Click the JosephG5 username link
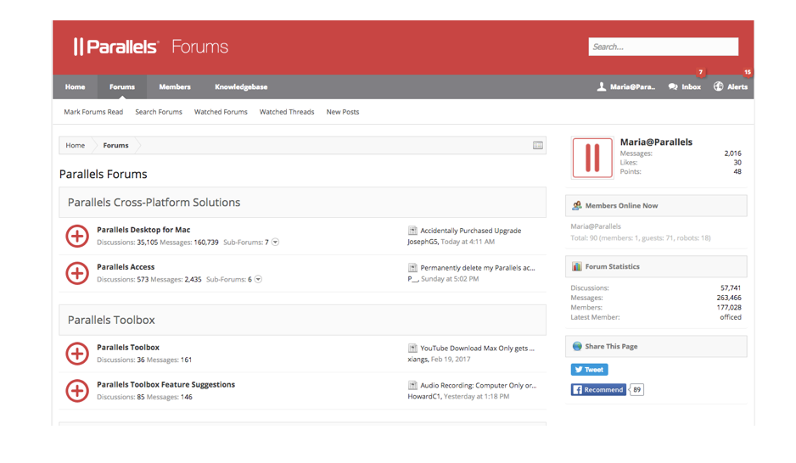 click(x=423, y=242)
